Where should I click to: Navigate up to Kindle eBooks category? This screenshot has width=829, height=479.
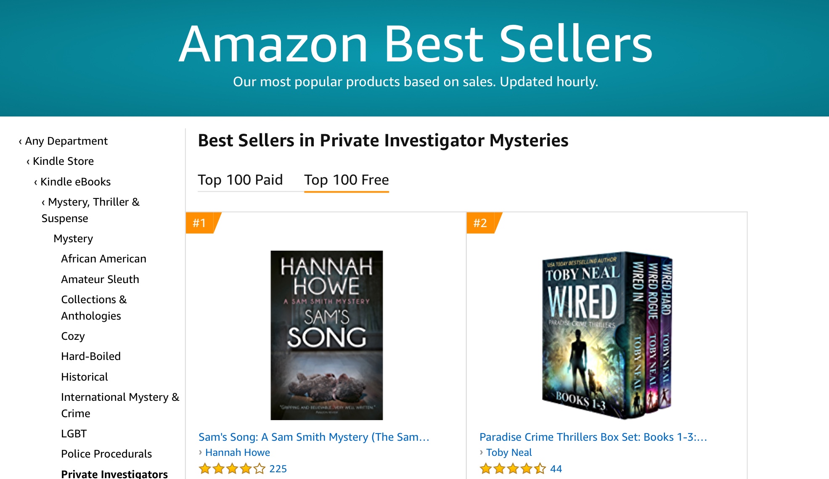click(75, 182)
